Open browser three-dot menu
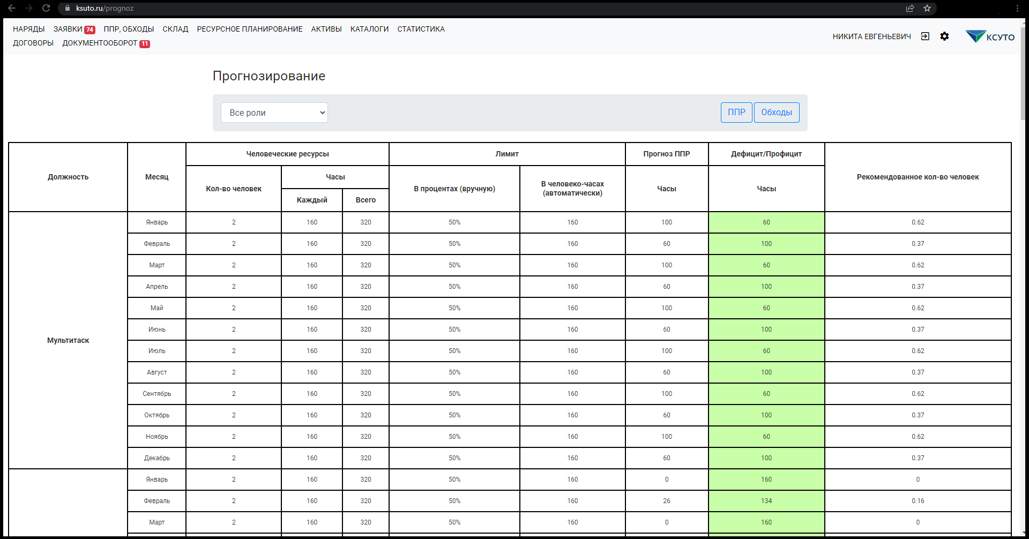Image resolution: width=1029 pixels, height=539 pixels. (x=1017, y=8)
